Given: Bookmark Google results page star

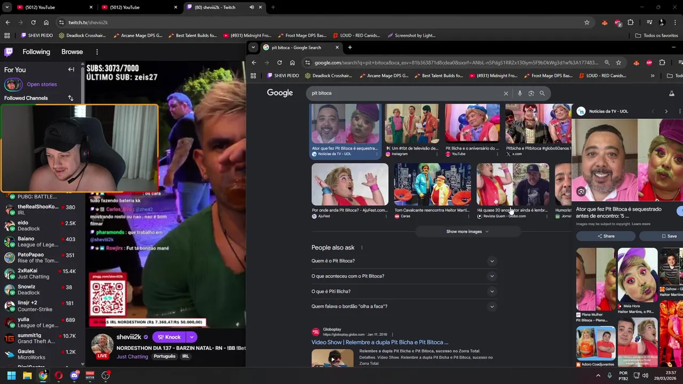Looking at the screenshot, I should (x=618, y=62).
